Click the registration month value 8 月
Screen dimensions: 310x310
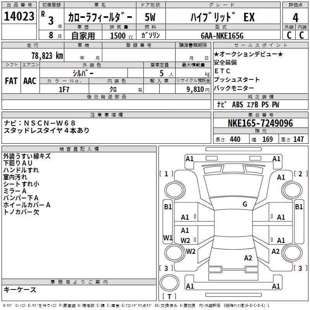click(55, 35)
